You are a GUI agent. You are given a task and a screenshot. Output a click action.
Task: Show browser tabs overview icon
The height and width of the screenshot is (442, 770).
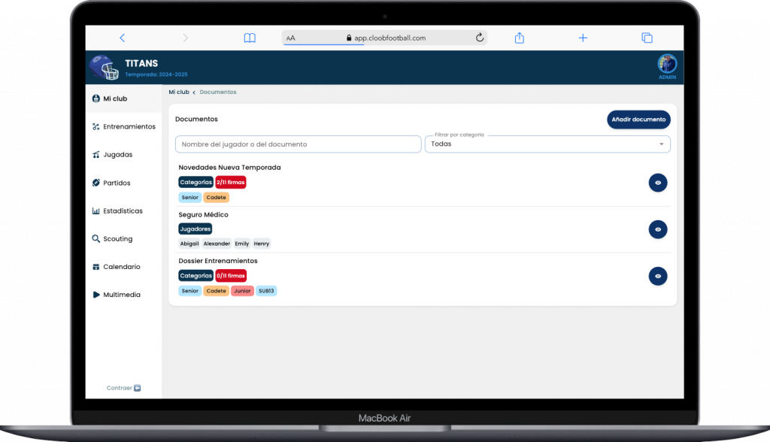pyautogui.click(x=646, y=38)
